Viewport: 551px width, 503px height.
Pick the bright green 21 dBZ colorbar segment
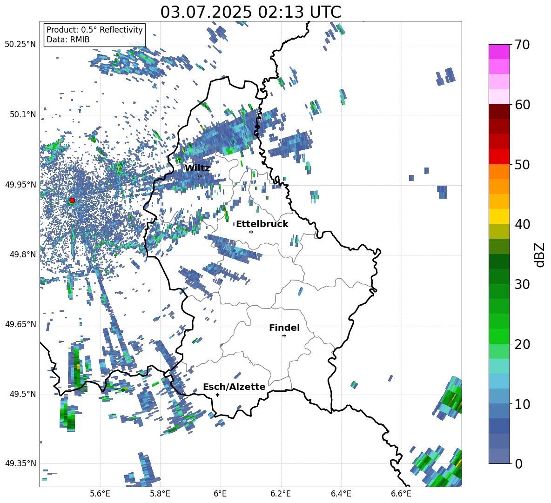[x=499, y=336]
